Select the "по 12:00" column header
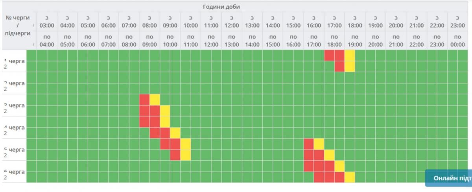The image size is (472, 192). [211, 41]
